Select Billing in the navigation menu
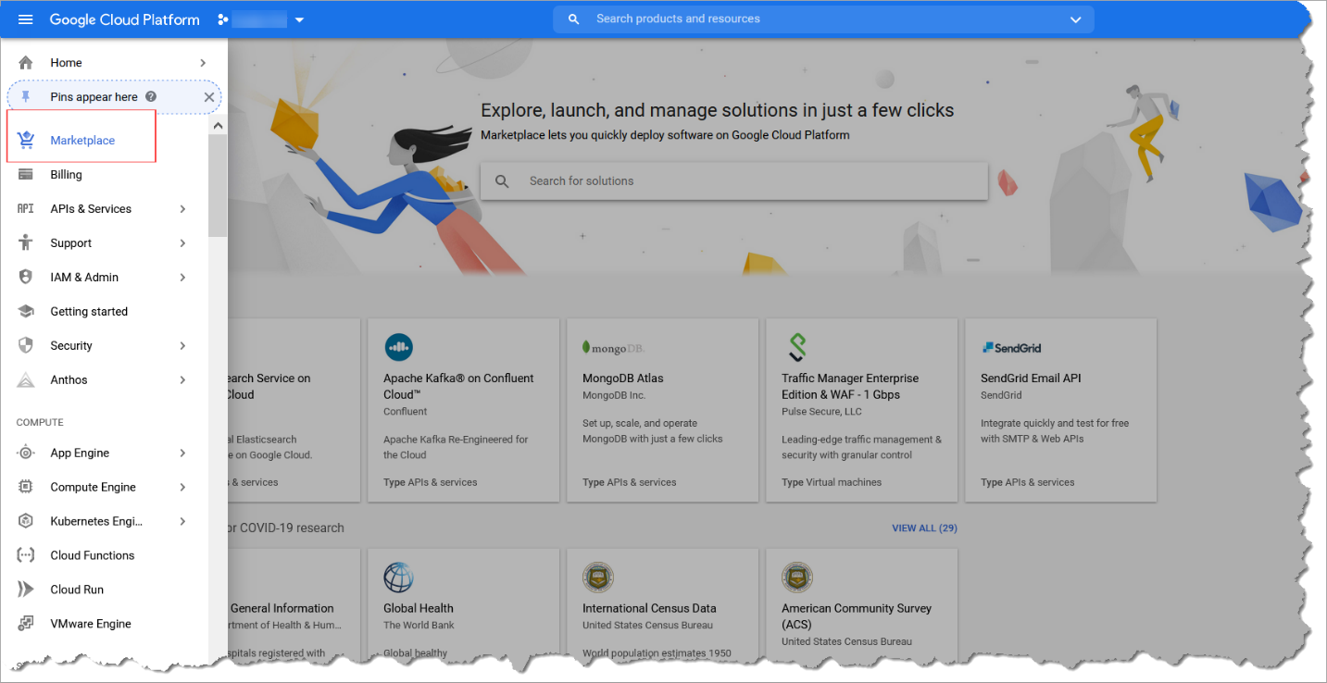This screenshot has height=683, width=1327. coord(66,175)
